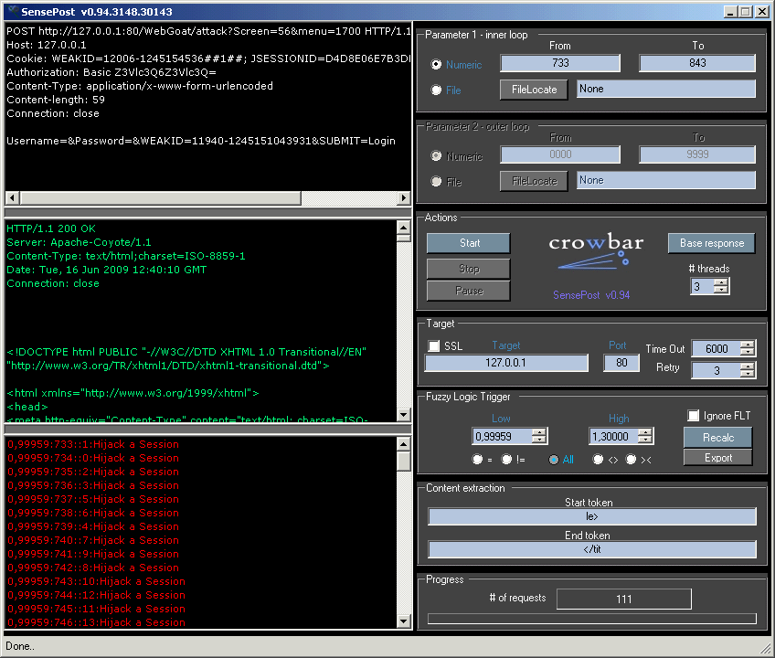Increase the High fuzzy logic value

[x=645, y=432]
